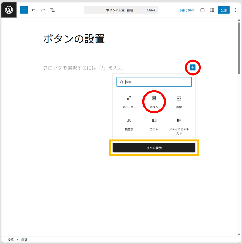Insert the スペーサー spacer block

129,102
